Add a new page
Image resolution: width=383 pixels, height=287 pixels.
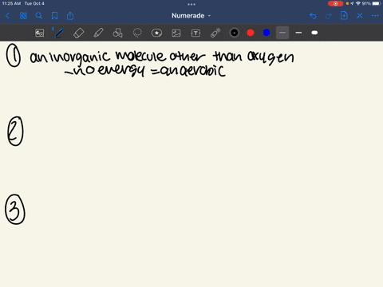point(344,16)
